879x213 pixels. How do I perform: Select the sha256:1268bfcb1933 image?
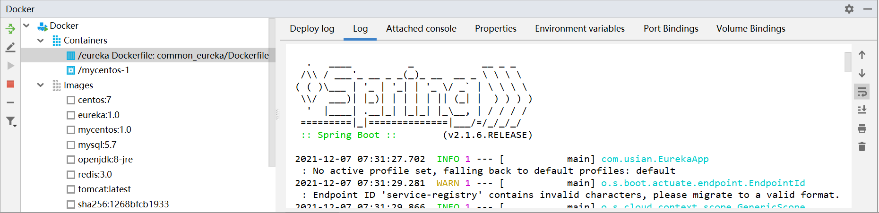point(123,204)
